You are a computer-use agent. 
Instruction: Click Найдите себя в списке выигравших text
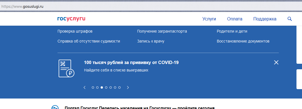[x=116, y=70]
